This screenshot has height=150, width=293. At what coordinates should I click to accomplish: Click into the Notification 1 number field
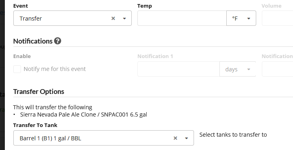click(x=179, y=69)
